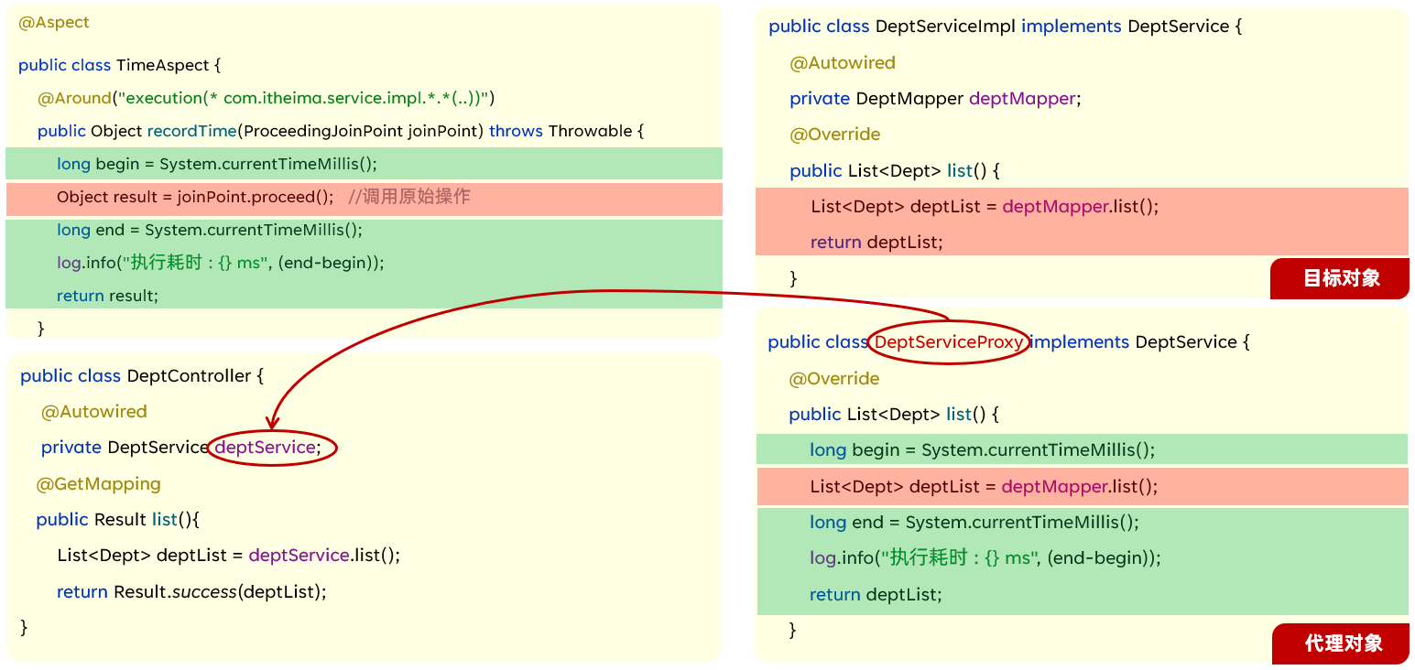Click the red 代理对象 label
Viewport: 1415px width, 670px height.
click(x=1341, y=643)
